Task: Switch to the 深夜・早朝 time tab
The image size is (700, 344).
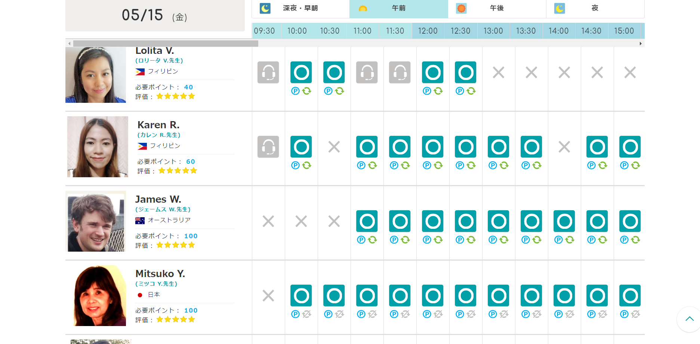Action: (300, 8)
